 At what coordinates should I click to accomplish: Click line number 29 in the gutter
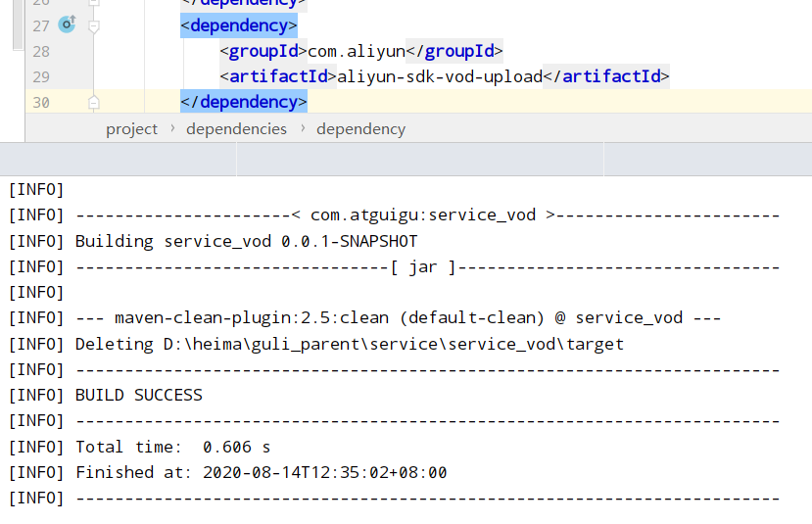[41, 76]
